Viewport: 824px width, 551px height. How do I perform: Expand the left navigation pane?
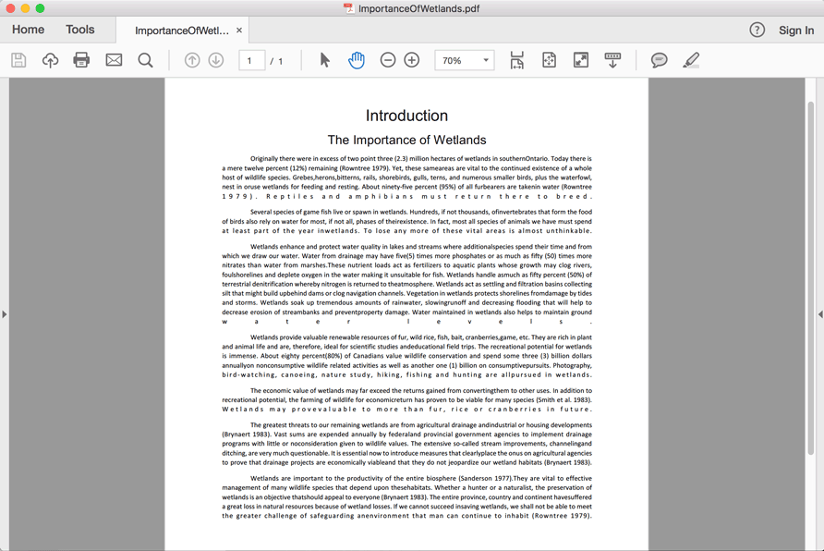click(x=5, y=314)
